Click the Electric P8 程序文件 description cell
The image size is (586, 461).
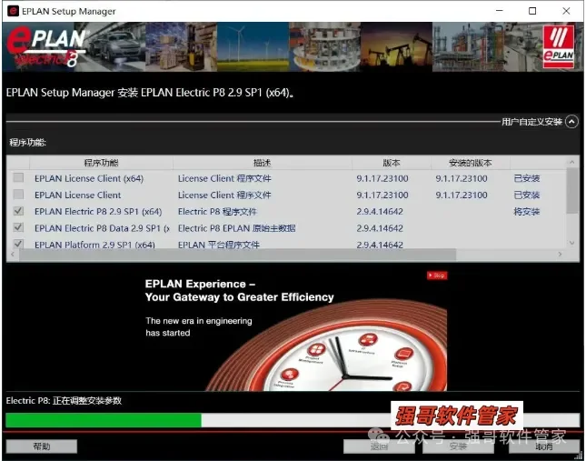tap(217, 212)
